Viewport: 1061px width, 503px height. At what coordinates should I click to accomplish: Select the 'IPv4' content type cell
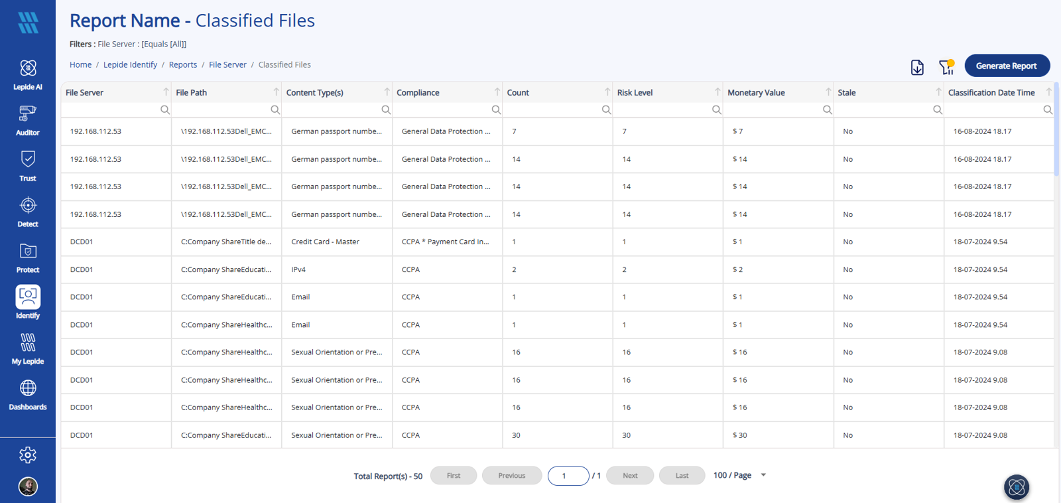coord(337,269)
